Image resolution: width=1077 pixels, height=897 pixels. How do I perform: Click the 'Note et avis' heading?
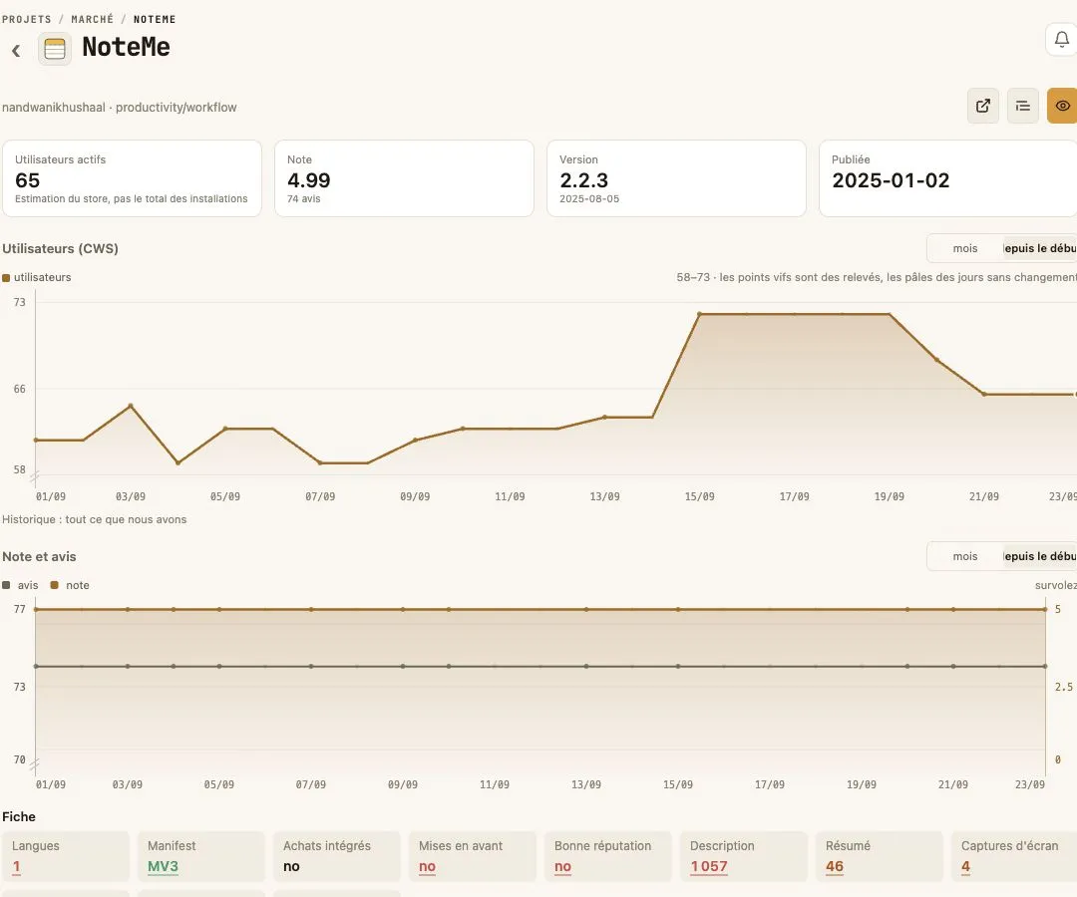point(39,556)
